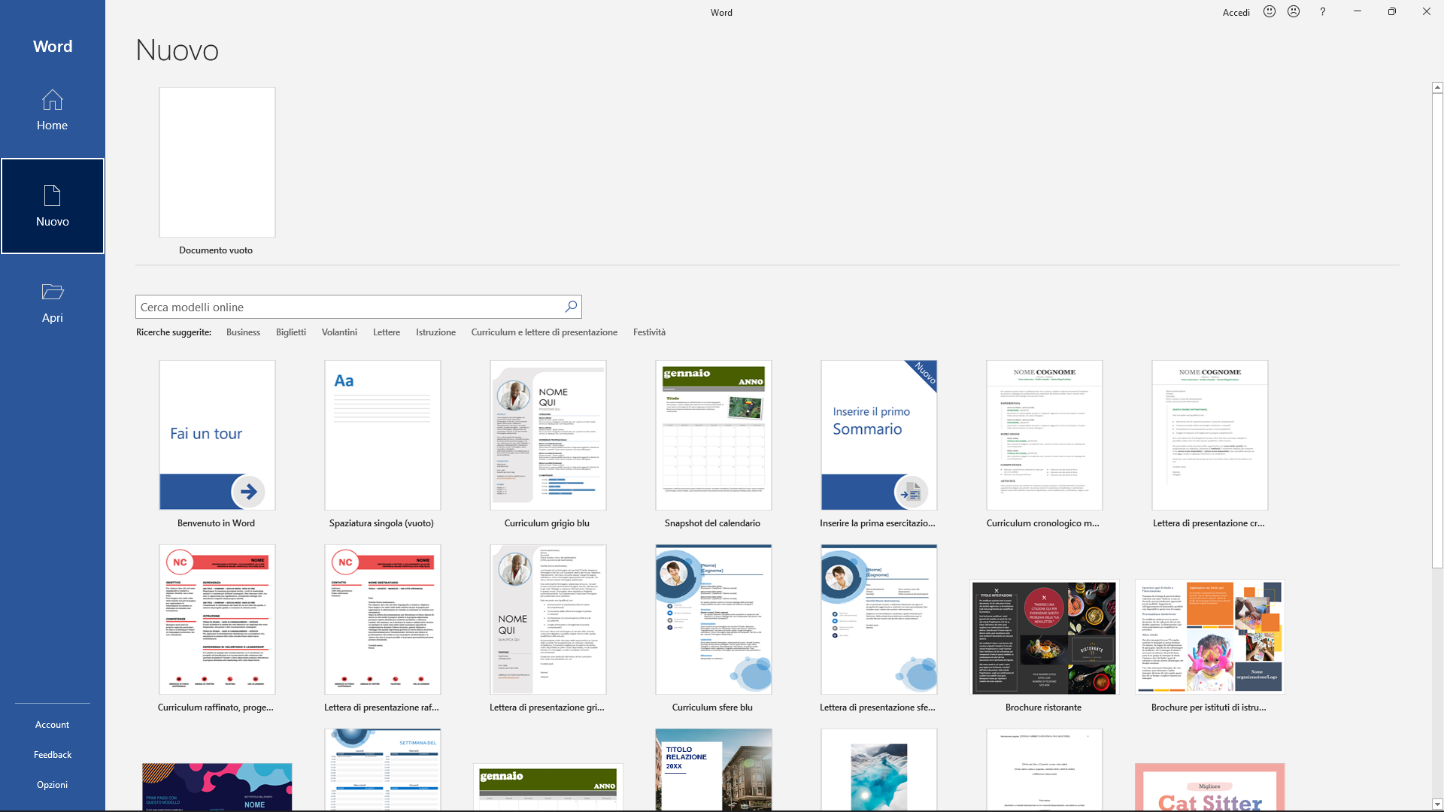This screenshot has width=1444, height=812.
Task: Open the Home section in the sidebar
Action: pos(52,111)
